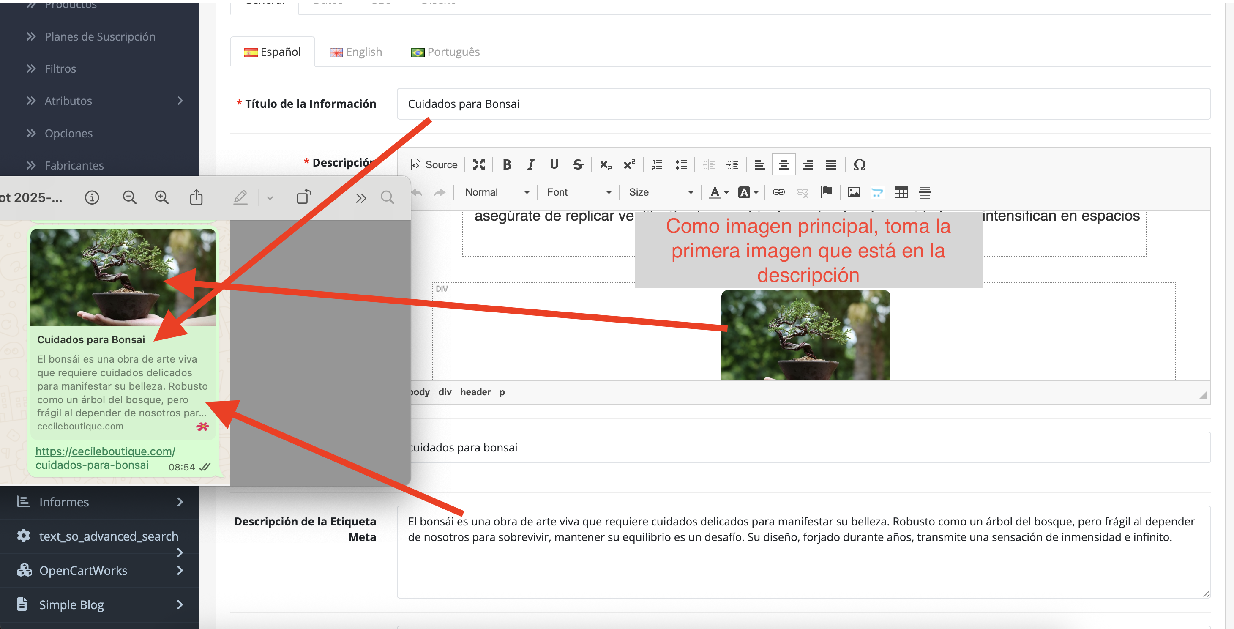Screen dimensions: 1234x629
Task: Open the cecileboutique.com cuidados-para-bonsai link
Action: pyautogui.click(x=105, y=457)
